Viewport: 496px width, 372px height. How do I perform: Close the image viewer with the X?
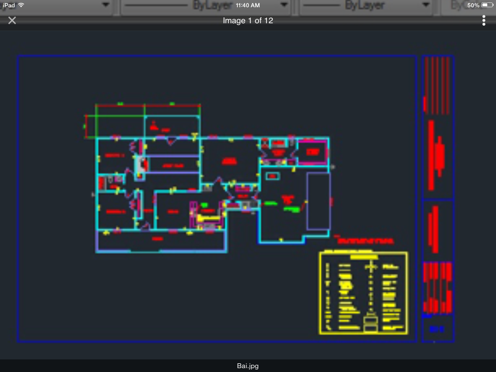(x=12, y=20)
